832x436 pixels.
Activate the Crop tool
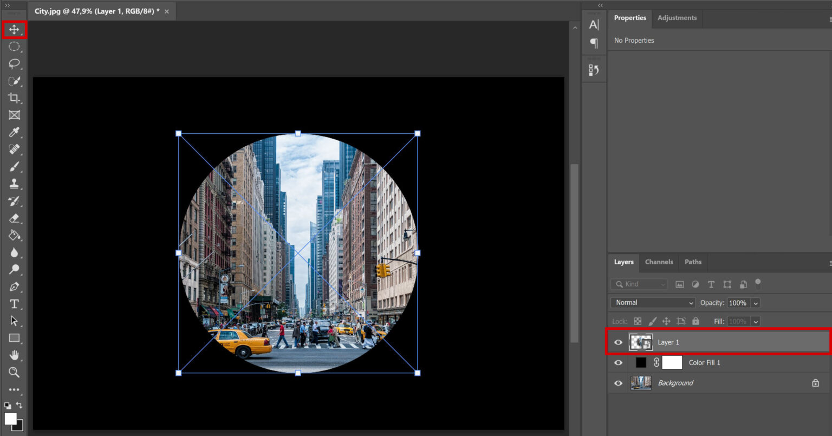15,98
